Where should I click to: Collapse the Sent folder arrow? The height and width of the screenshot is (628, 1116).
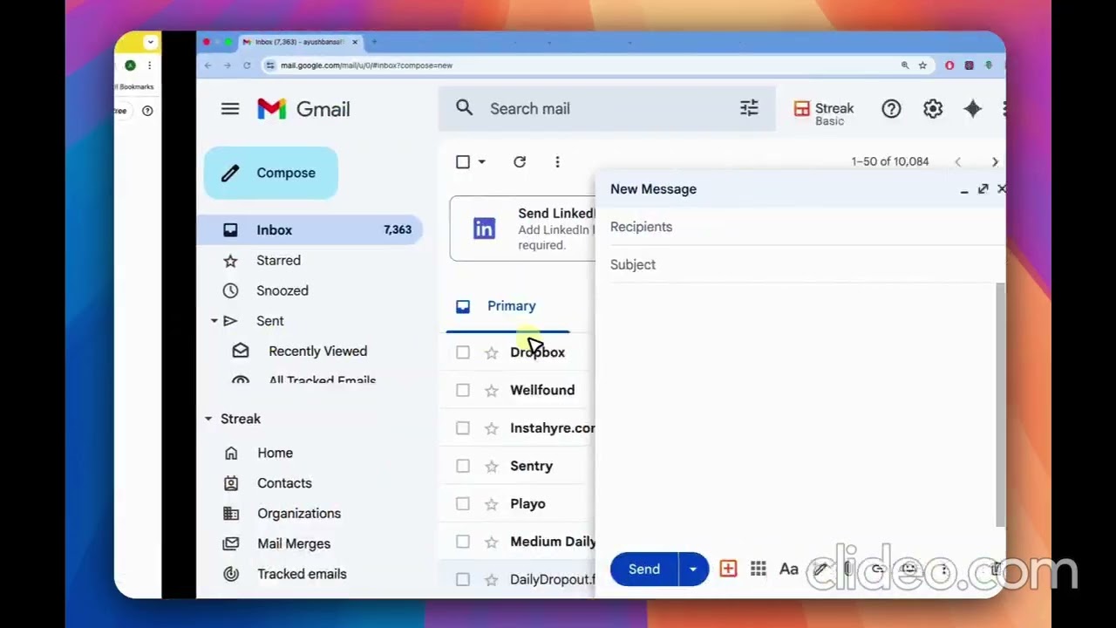point(214,321)
